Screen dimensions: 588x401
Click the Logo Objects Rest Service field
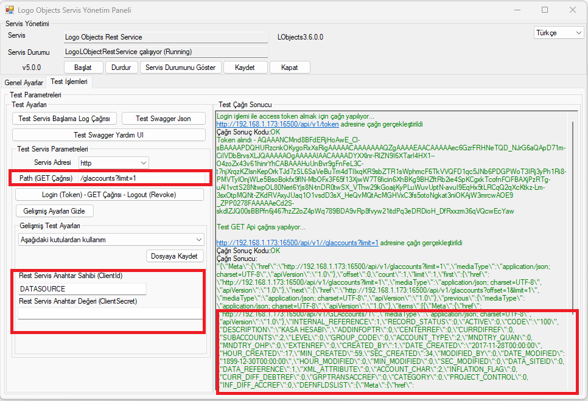pos(166,37)
